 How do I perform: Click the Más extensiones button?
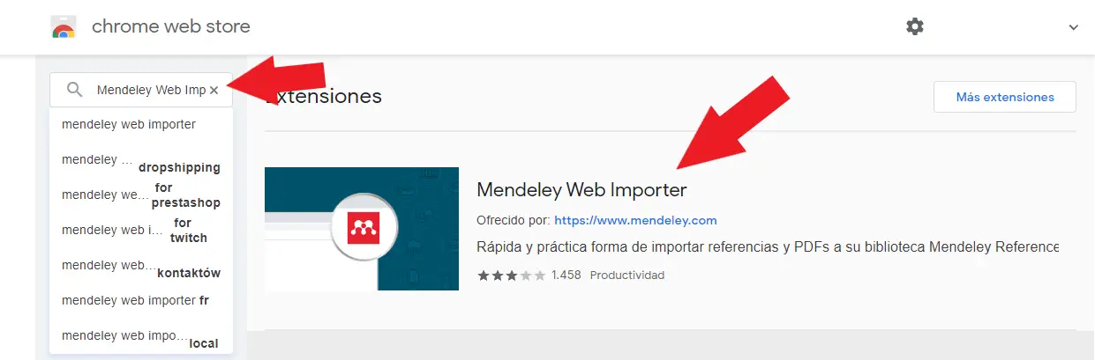point(1005,97)
